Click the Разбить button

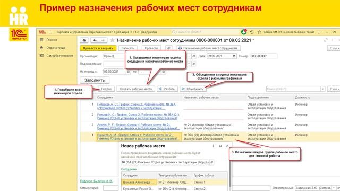(x=167, y=89)
